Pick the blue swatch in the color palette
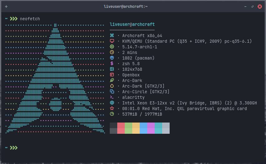This screenshot has width=266, height=164. pyautogui.click(x=143, y=128)
